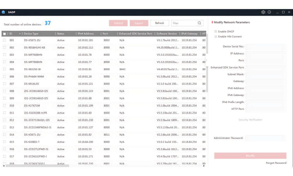Refresh the device list
This screenshot has width=293, height=176.
pos(160,23)
